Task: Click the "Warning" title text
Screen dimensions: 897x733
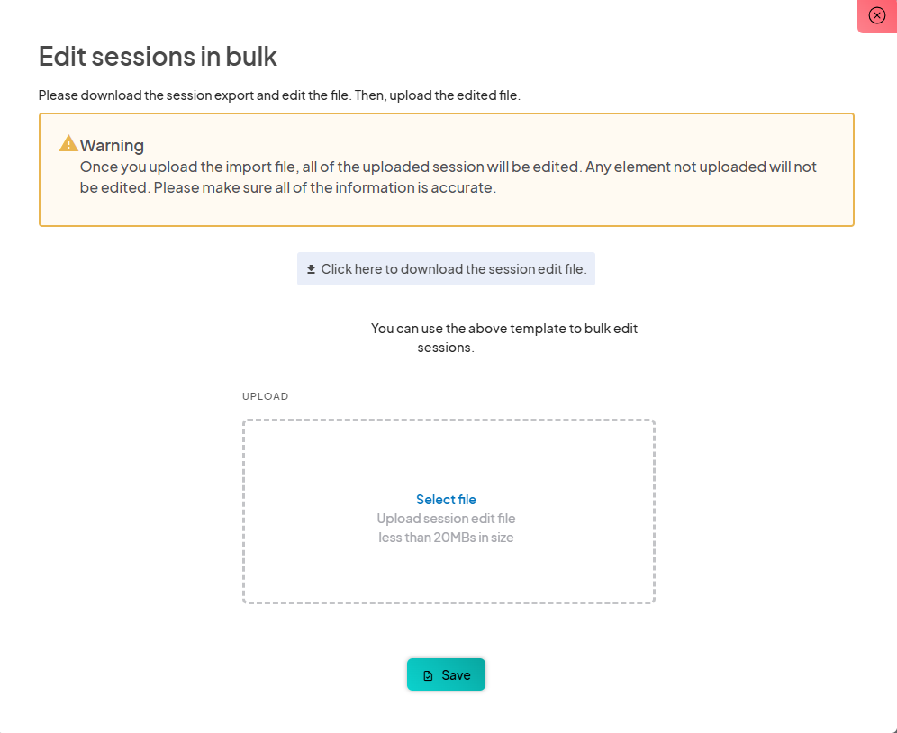Action: coord(112,145)
